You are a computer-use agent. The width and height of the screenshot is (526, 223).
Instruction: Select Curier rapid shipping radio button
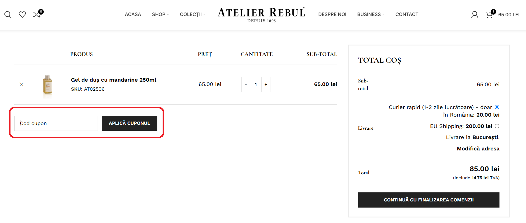pos(497,107)
